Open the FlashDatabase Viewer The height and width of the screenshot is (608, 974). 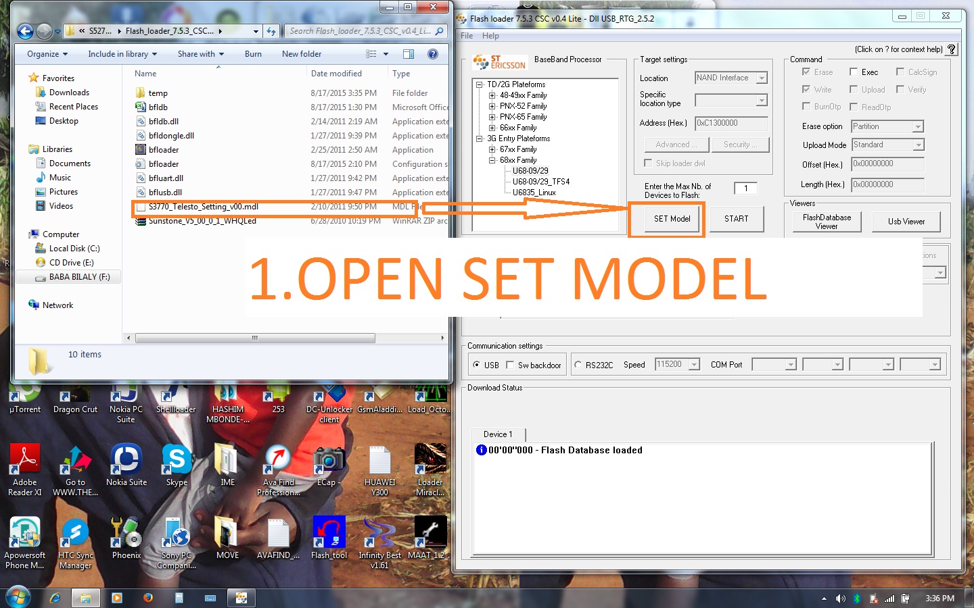tap(827, 222)
